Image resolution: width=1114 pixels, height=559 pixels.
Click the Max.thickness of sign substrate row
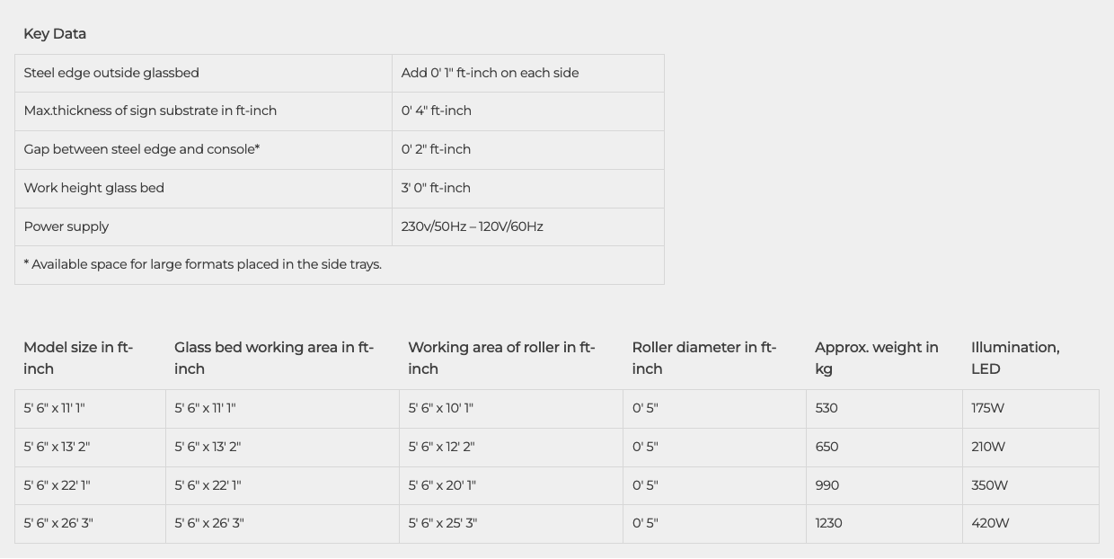(x=340, y=111)
